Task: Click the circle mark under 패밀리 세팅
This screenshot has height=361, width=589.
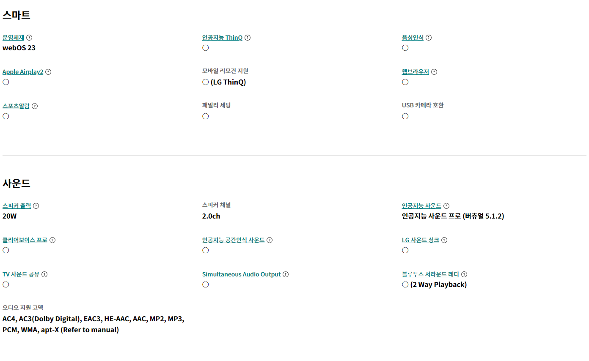Action: pos(206,116)
